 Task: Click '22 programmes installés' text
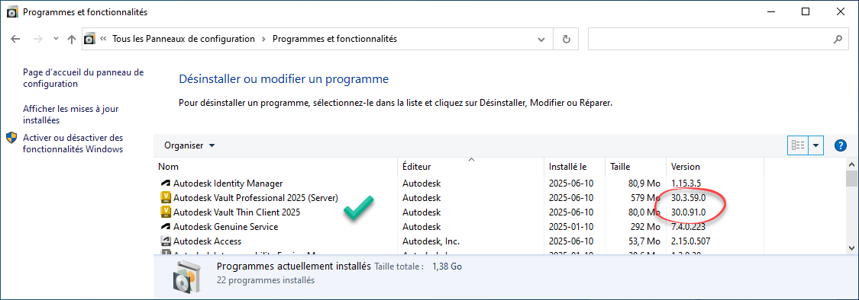[x=266, y=280]
